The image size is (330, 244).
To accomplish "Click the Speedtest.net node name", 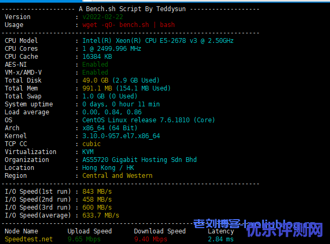I will (x=29, y=239).
